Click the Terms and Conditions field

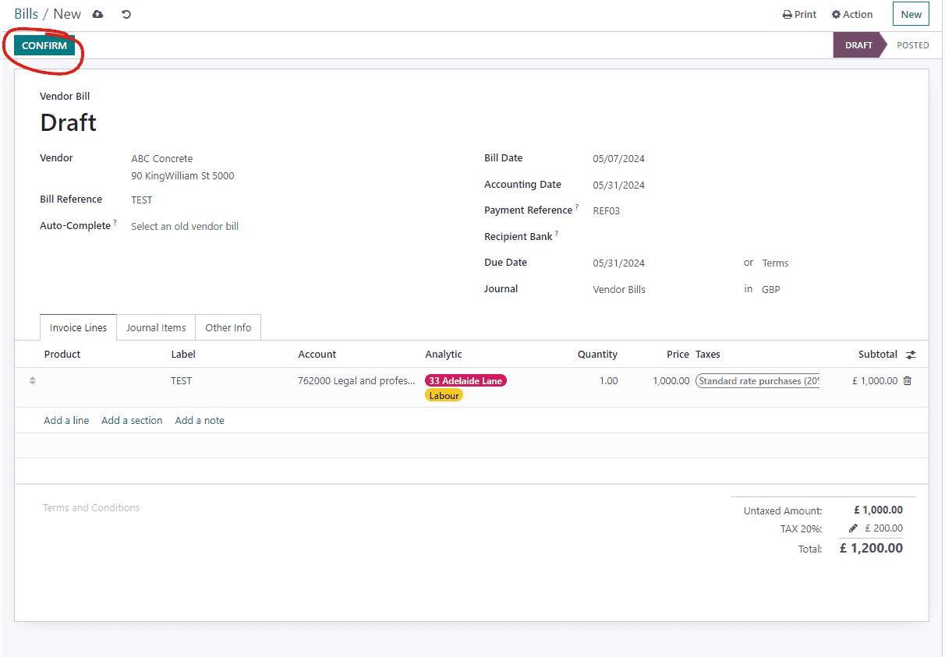[x=91, y=508]
